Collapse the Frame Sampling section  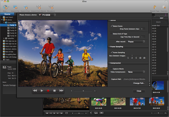coord(109,47)
